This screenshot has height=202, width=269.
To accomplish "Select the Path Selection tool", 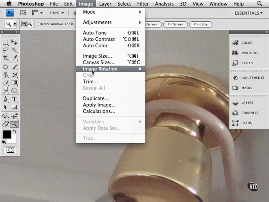I will [x=6, y=107].
